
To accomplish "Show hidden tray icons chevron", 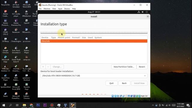I will (153, 105).
